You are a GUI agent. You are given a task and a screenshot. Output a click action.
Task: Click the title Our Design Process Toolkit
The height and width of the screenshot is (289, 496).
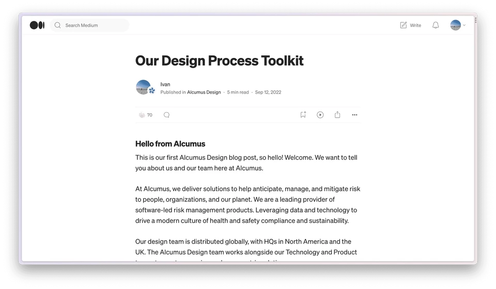219,61
